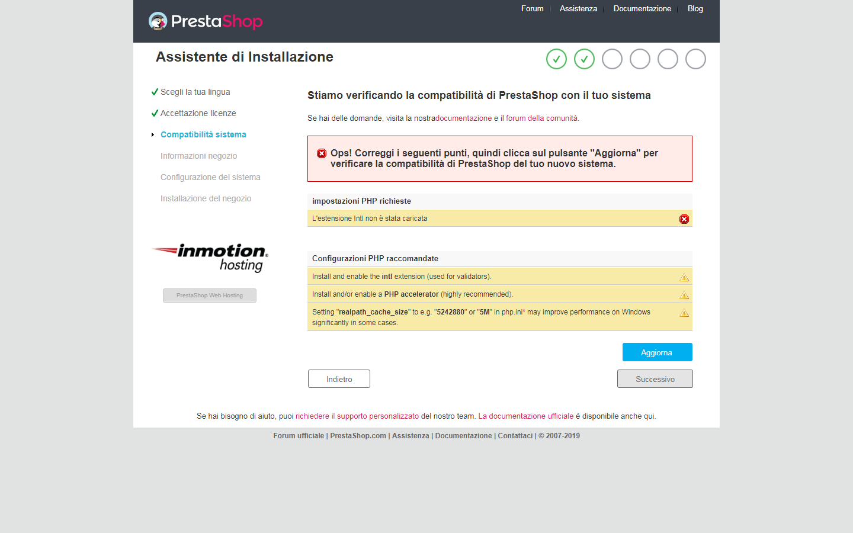The image size is (853, 533).
Task: Click the Successivo button
Action: tap(655, 379)
